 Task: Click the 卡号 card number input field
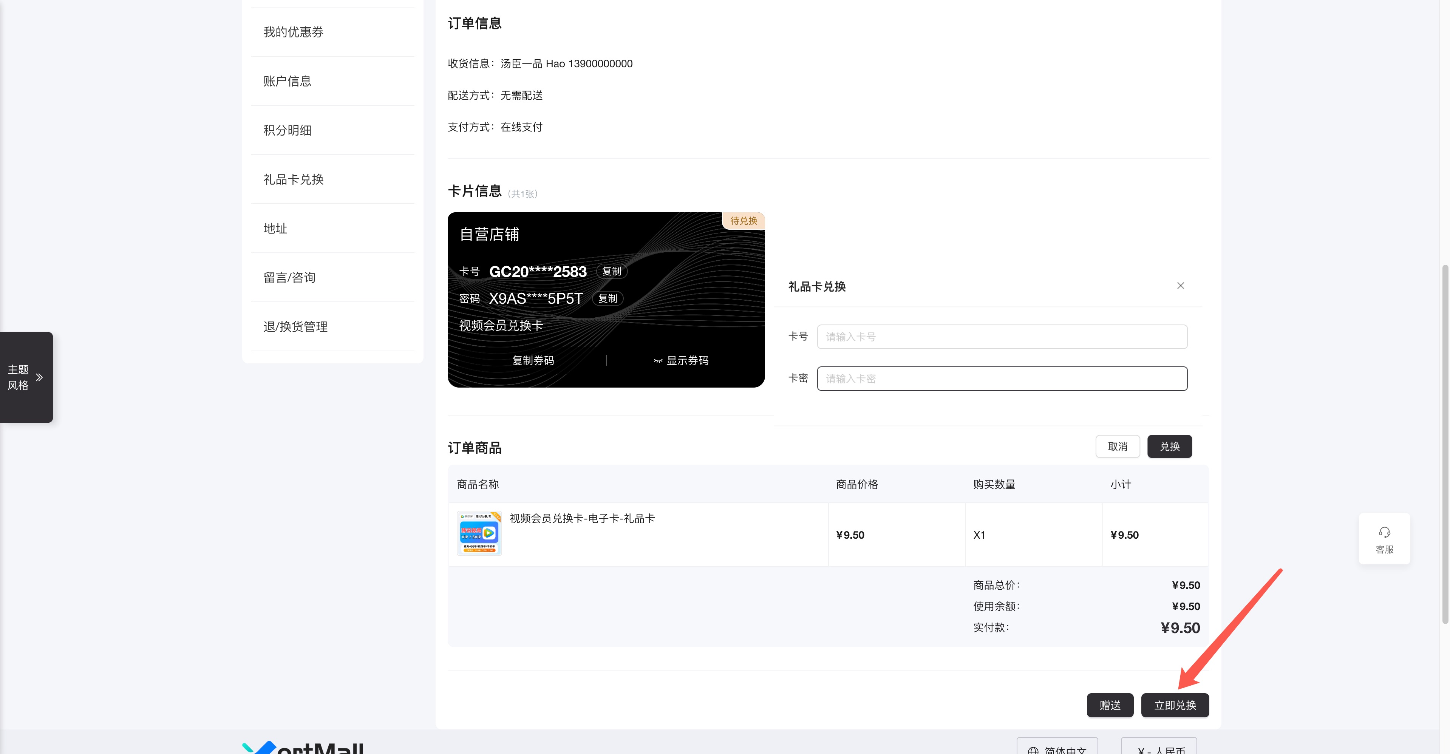point(1002,336)
